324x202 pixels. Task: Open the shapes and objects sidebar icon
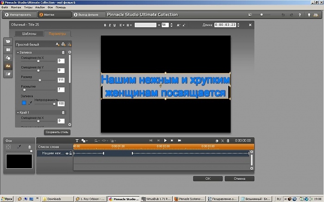8,58
